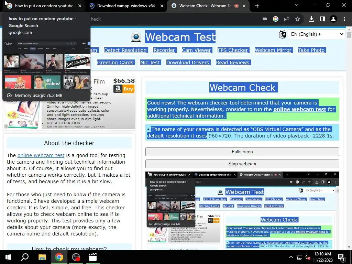Open the tab search chevron
This screenshot has width=352, height=264.
pyautogui.click(x=297, y=5)
